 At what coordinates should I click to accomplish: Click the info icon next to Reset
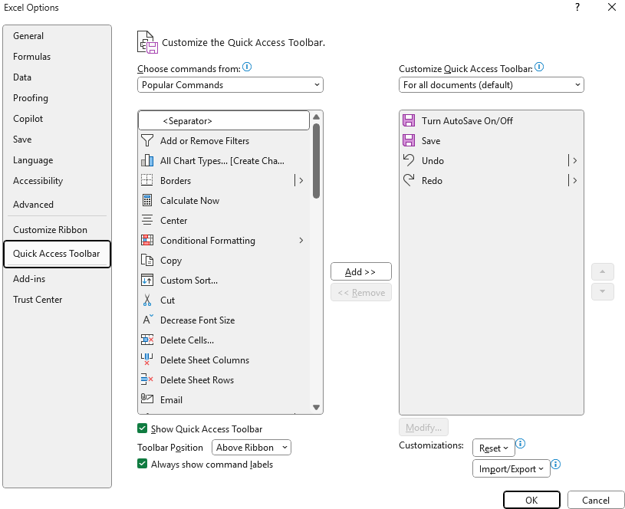[521, 444]
